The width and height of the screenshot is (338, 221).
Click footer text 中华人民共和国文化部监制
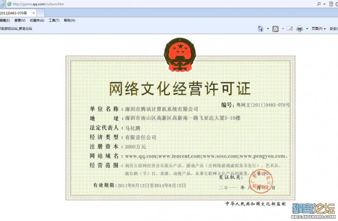[x=255, y=204]
